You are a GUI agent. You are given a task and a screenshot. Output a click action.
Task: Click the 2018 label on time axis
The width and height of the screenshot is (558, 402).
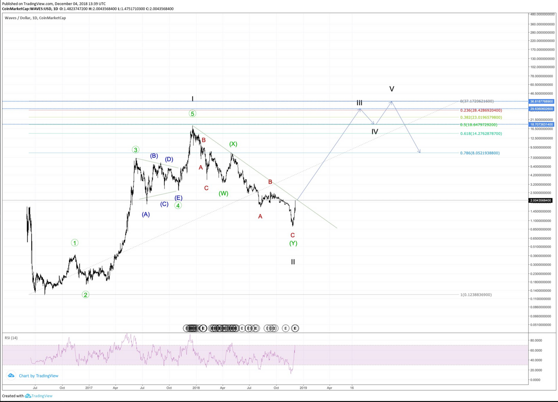click(x=196, y=387)
